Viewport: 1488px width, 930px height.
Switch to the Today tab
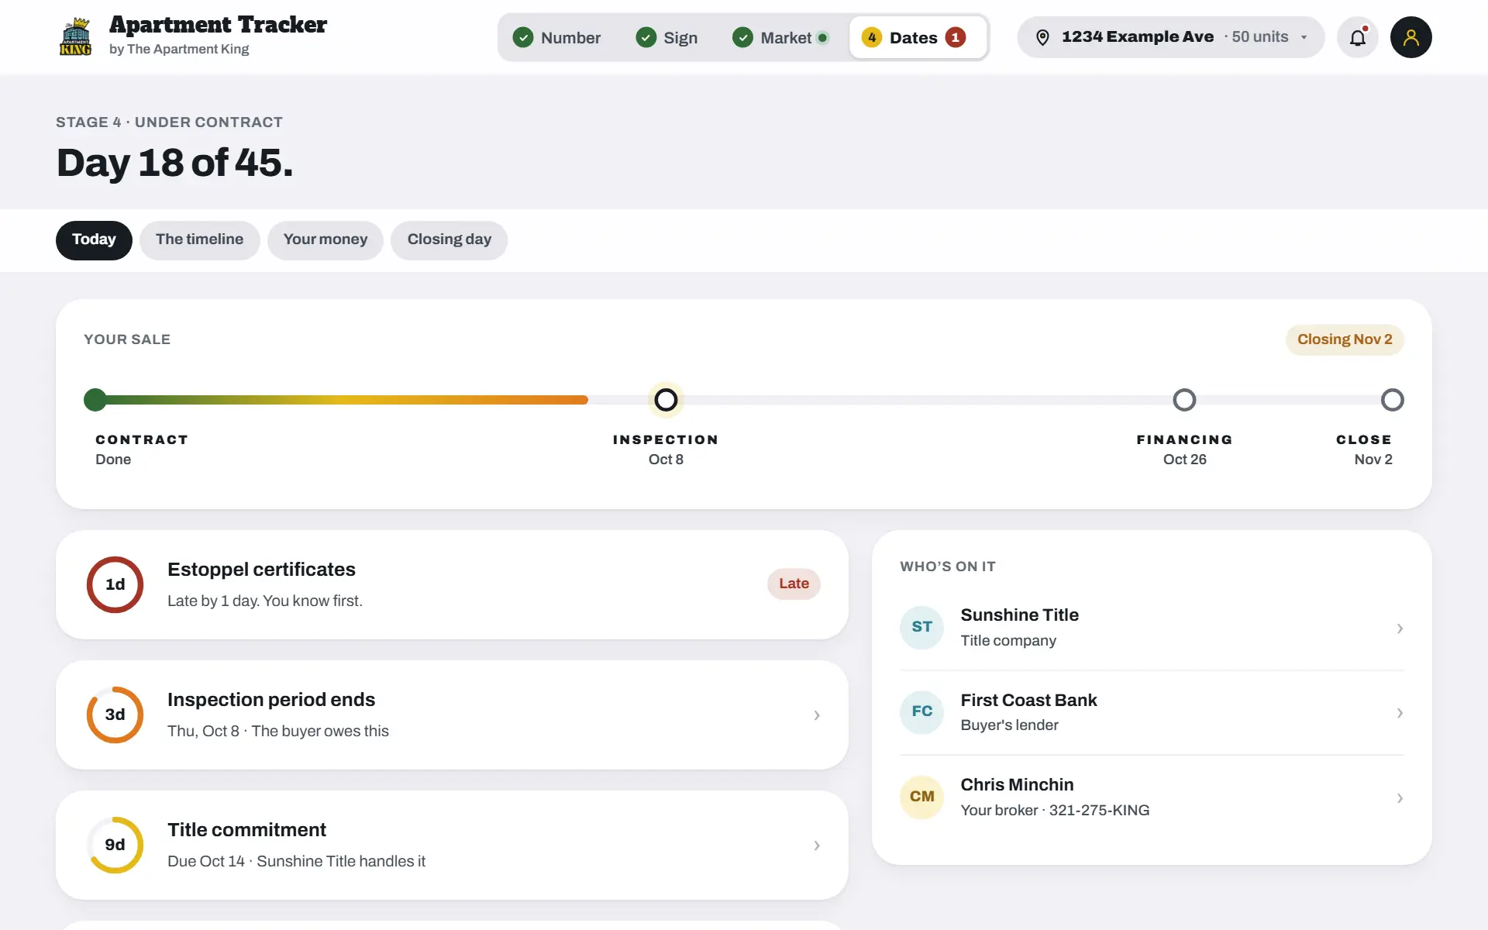click(x=94, y=240)
